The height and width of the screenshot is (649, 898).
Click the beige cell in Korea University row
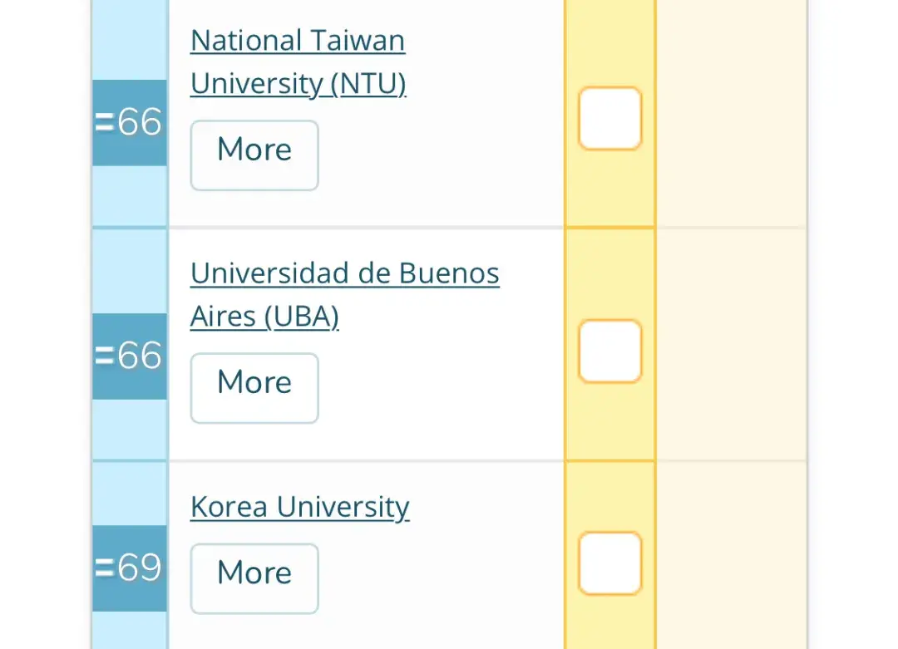[730, 557]
